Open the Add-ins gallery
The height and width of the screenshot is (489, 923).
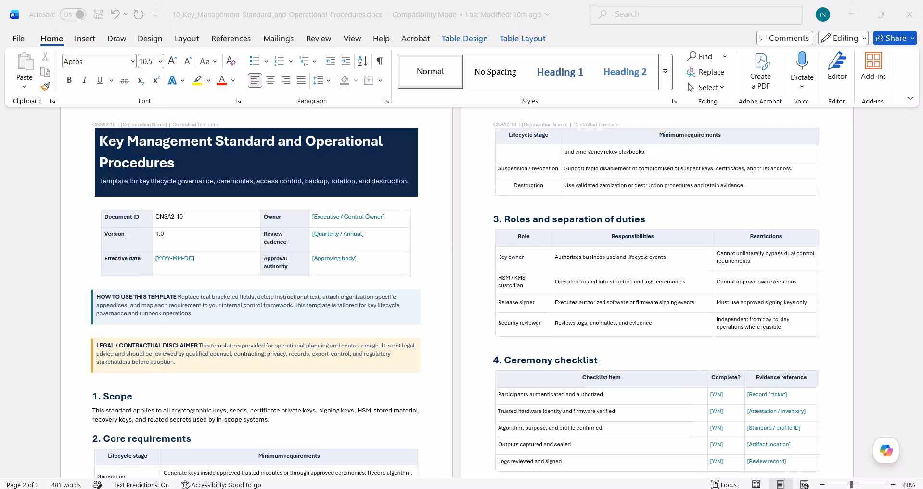pyautogui.click(x=873, y=66)
